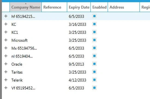Sort by Expiry Date column header

(79, 7)
